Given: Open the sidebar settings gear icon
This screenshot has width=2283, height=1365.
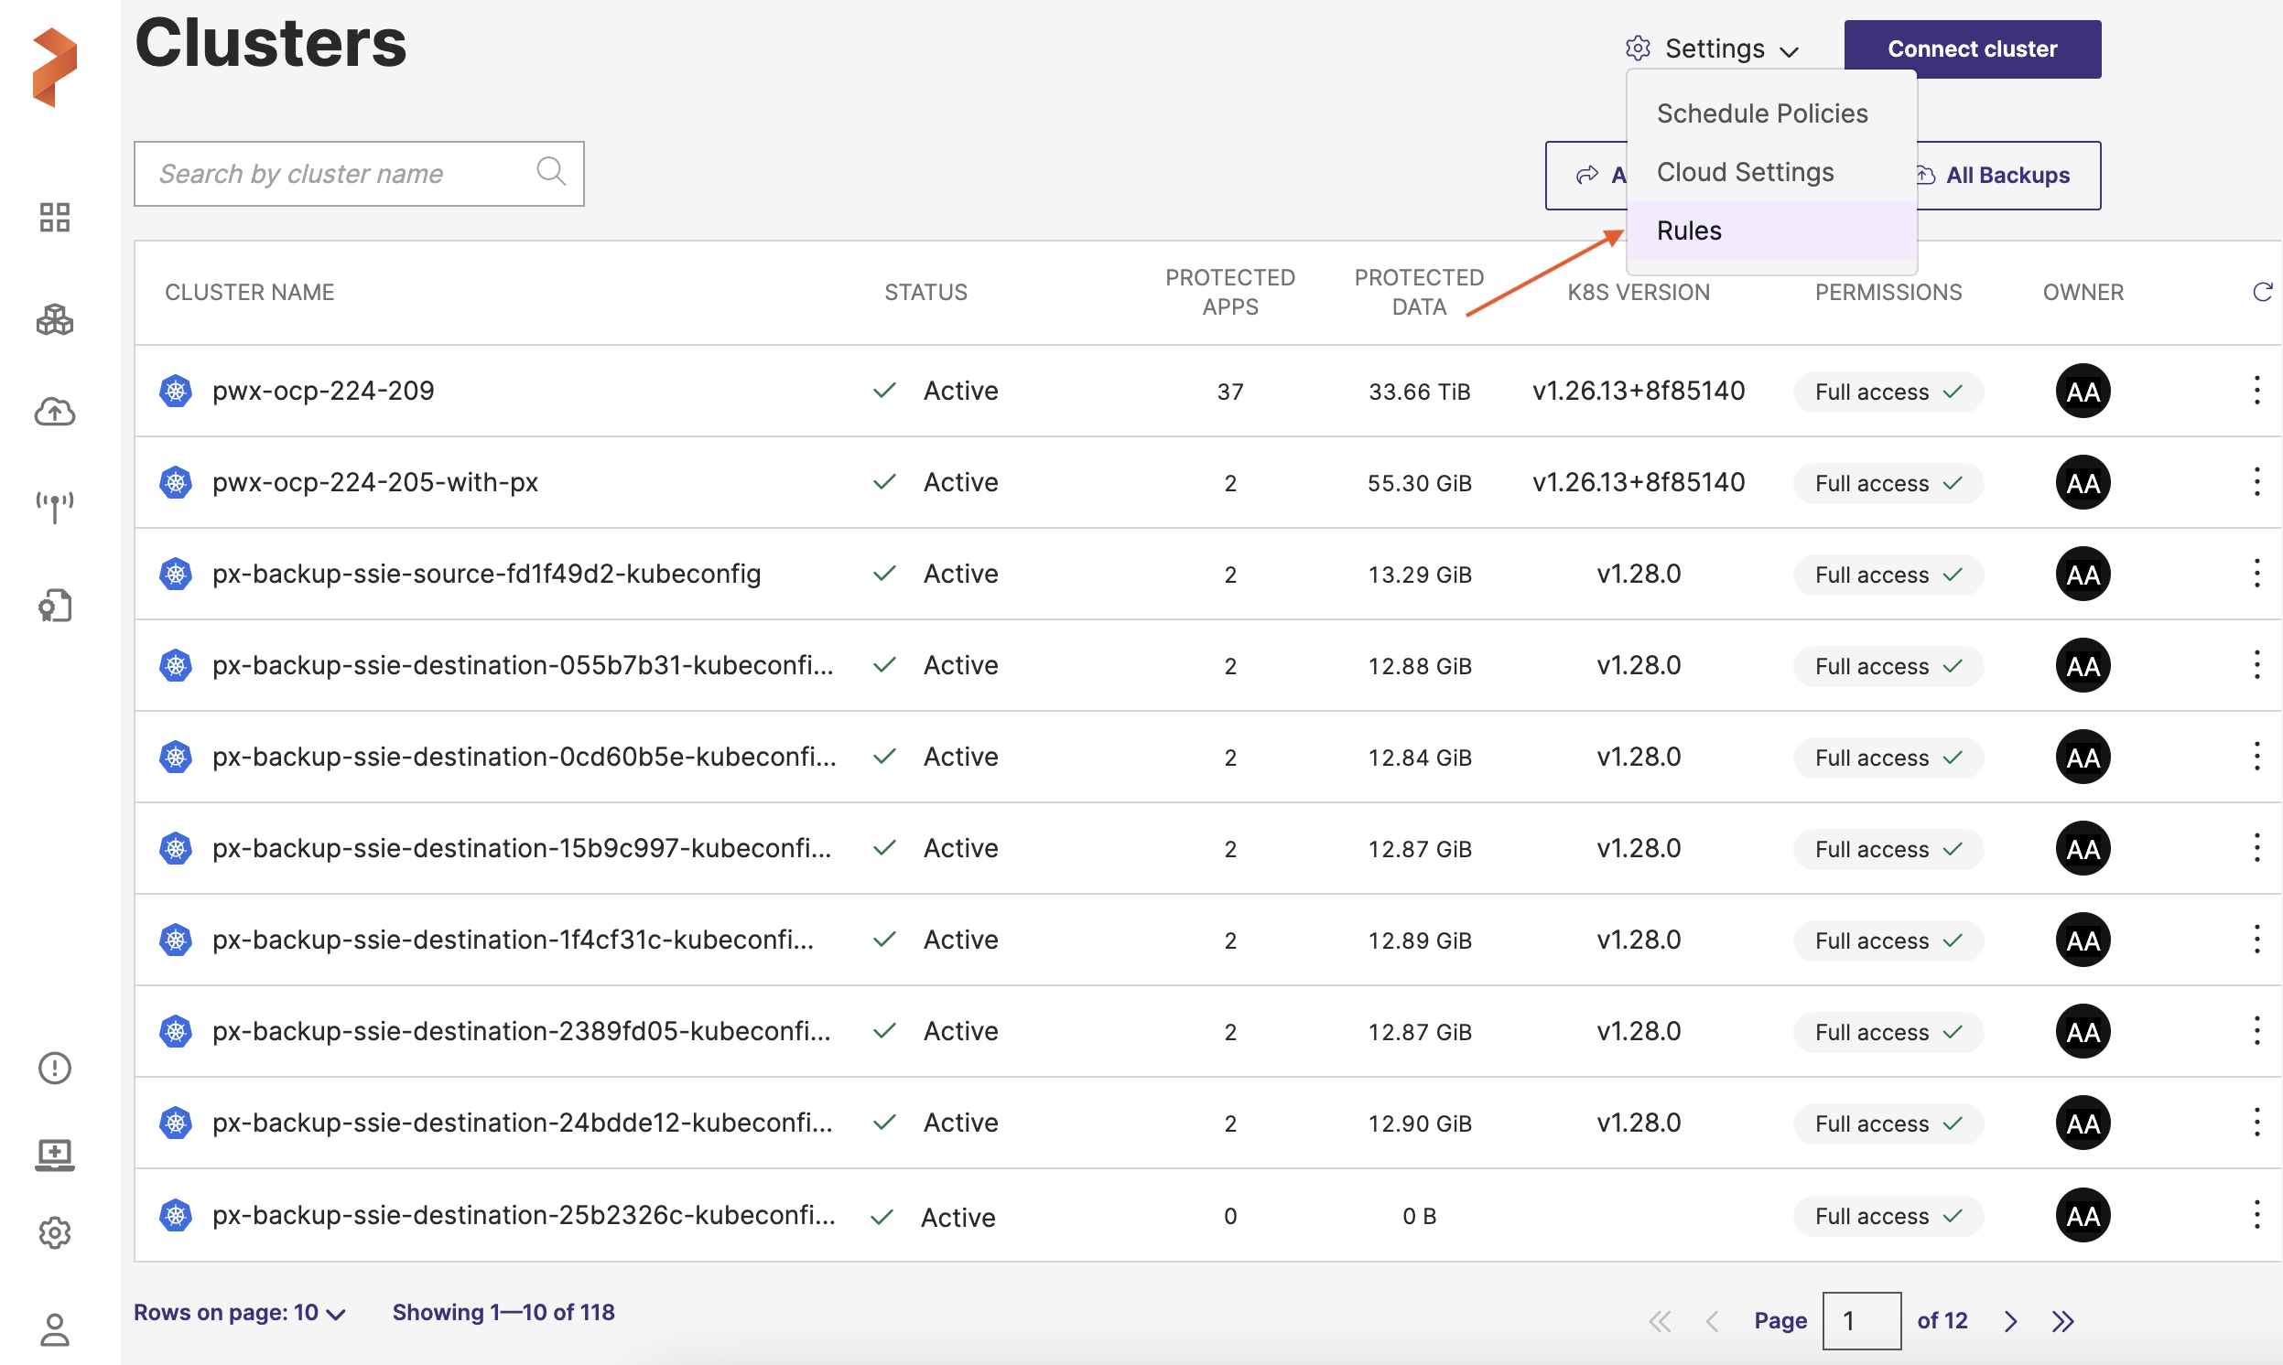Looking at the screenshot, I should (54, 1232).
